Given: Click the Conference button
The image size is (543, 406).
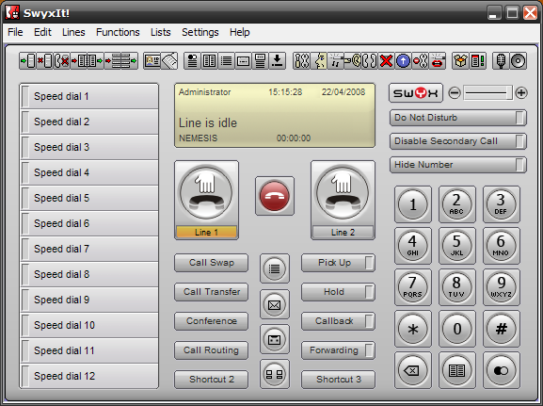Looking at the screenshot, I should [211, 321].
